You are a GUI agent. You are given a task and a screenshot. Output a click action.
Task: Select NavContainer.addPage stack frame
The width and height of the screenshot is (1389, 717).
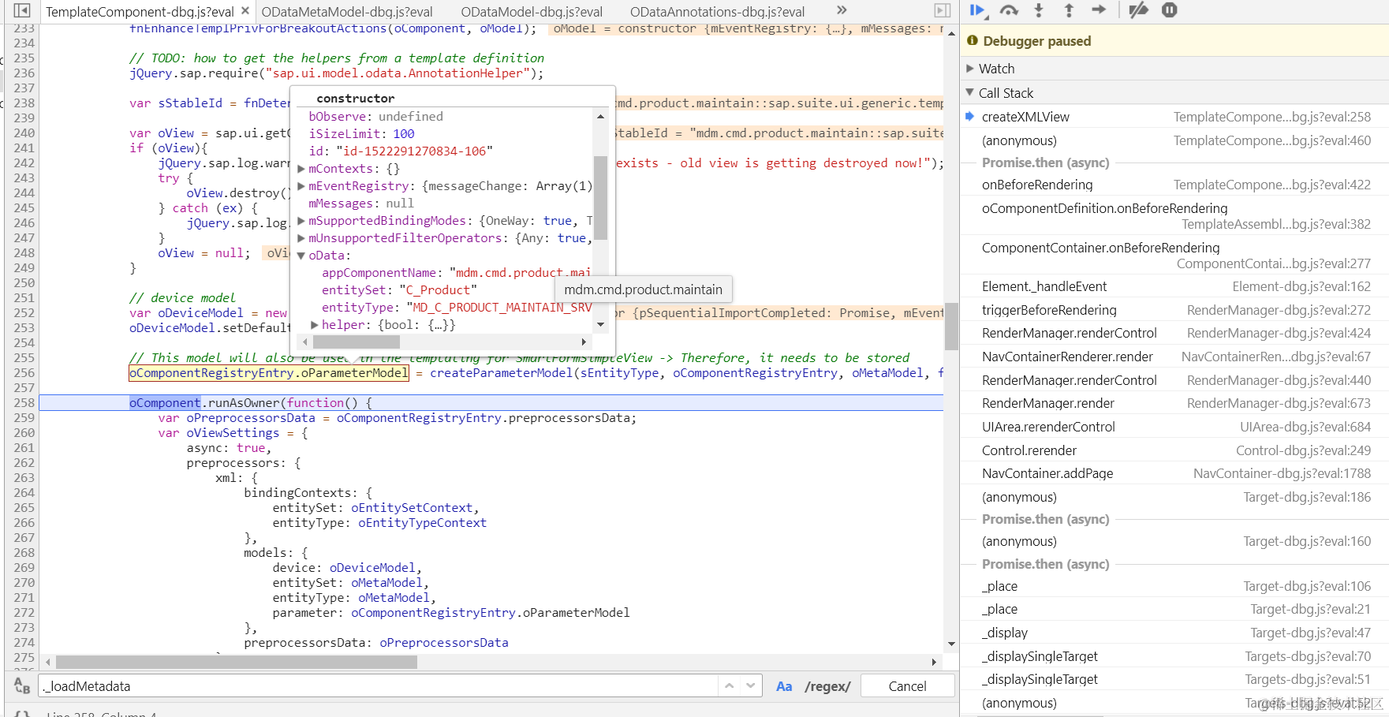tap(1175, 473)
